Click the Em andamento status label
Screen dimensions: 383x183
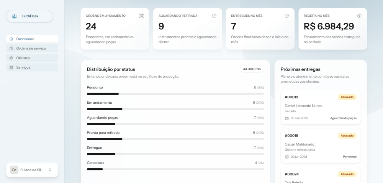[x=100, y=103]
